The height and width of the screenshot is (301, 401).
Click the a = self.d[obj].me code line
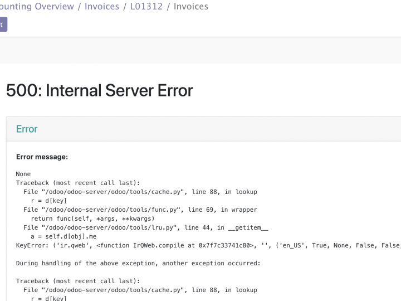63,236
